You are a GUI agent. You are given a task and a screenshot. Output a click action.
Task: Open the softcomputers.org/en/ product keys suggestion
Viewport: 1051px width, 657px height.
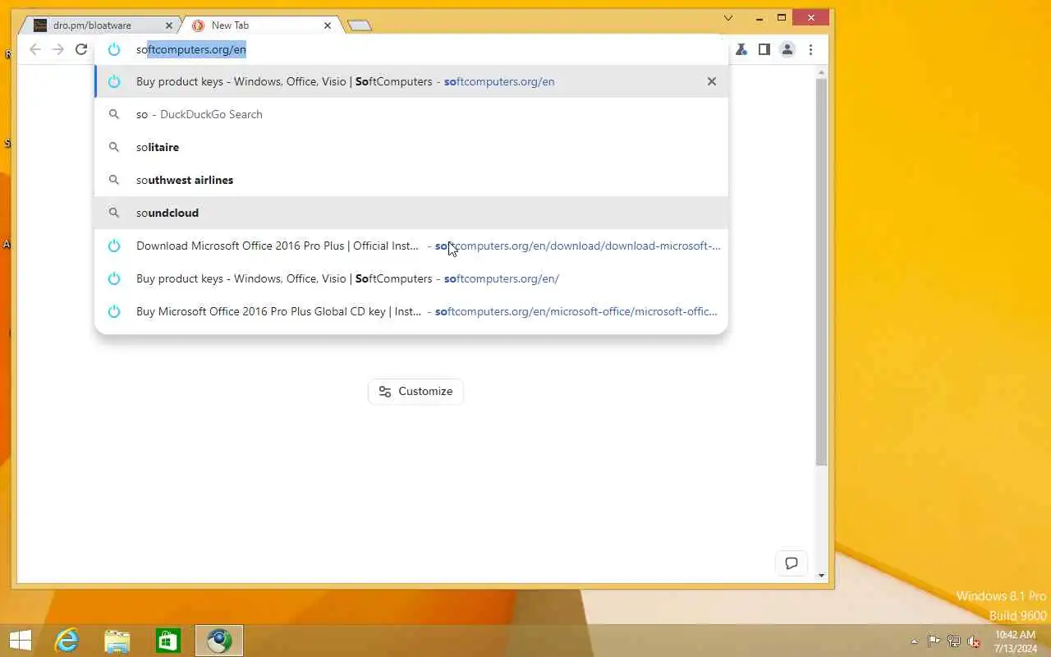(x=411, y=278)
